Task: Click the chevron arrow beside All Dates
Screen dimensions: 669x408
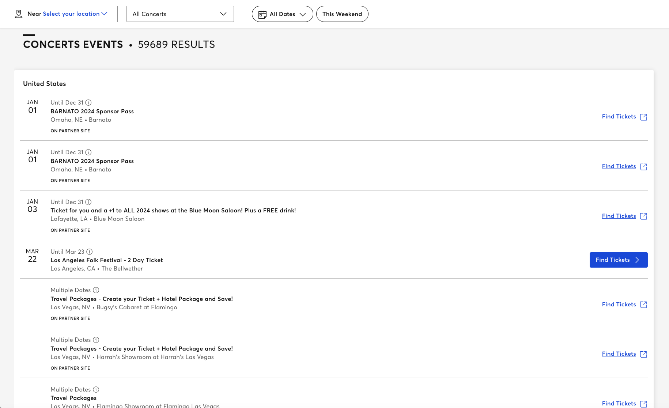Action: [303, 14]
